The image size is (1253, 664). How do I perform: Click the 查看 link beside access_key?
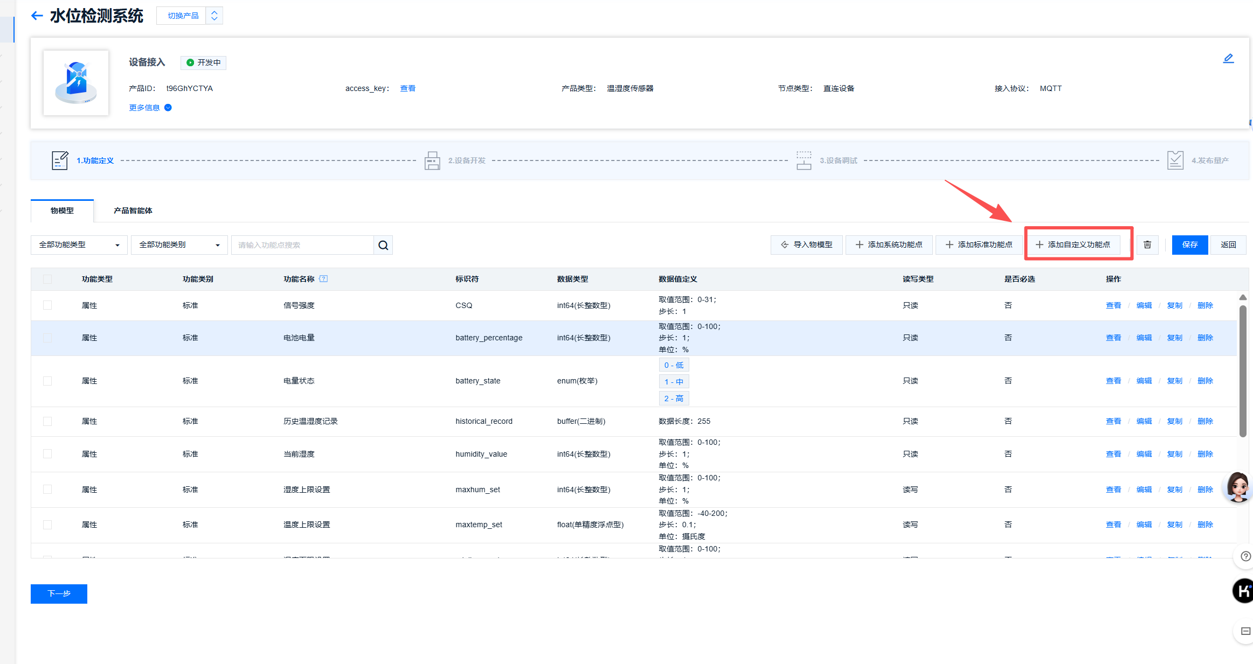tap(407, 88)
